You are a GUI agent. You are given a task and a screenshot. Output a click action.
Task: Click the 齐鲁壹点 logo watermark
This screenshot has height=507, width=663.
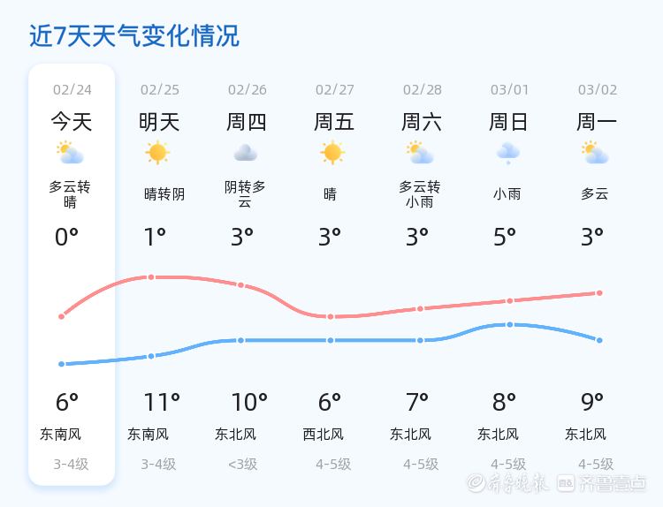[613, 482]
